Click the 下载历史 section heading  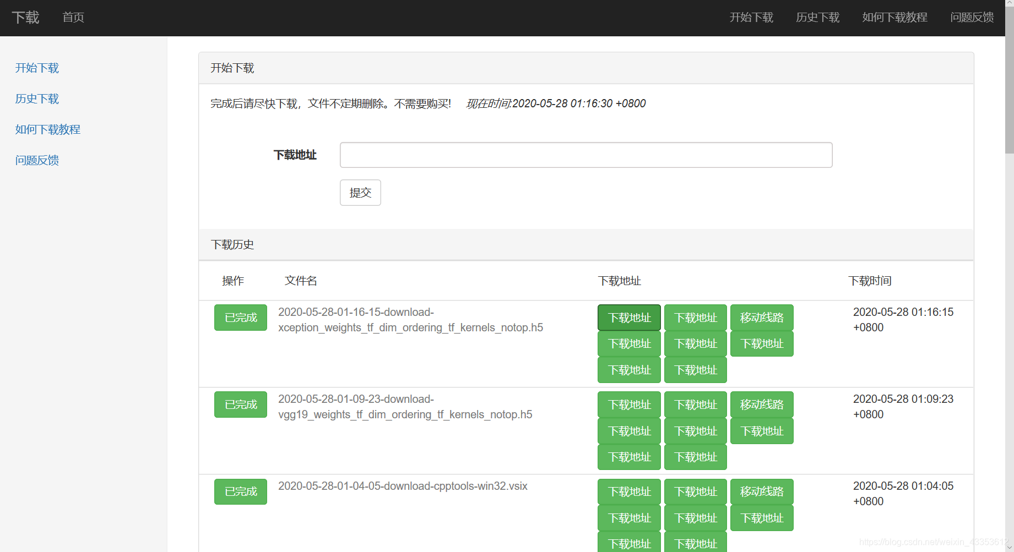(x=232, y=244)
